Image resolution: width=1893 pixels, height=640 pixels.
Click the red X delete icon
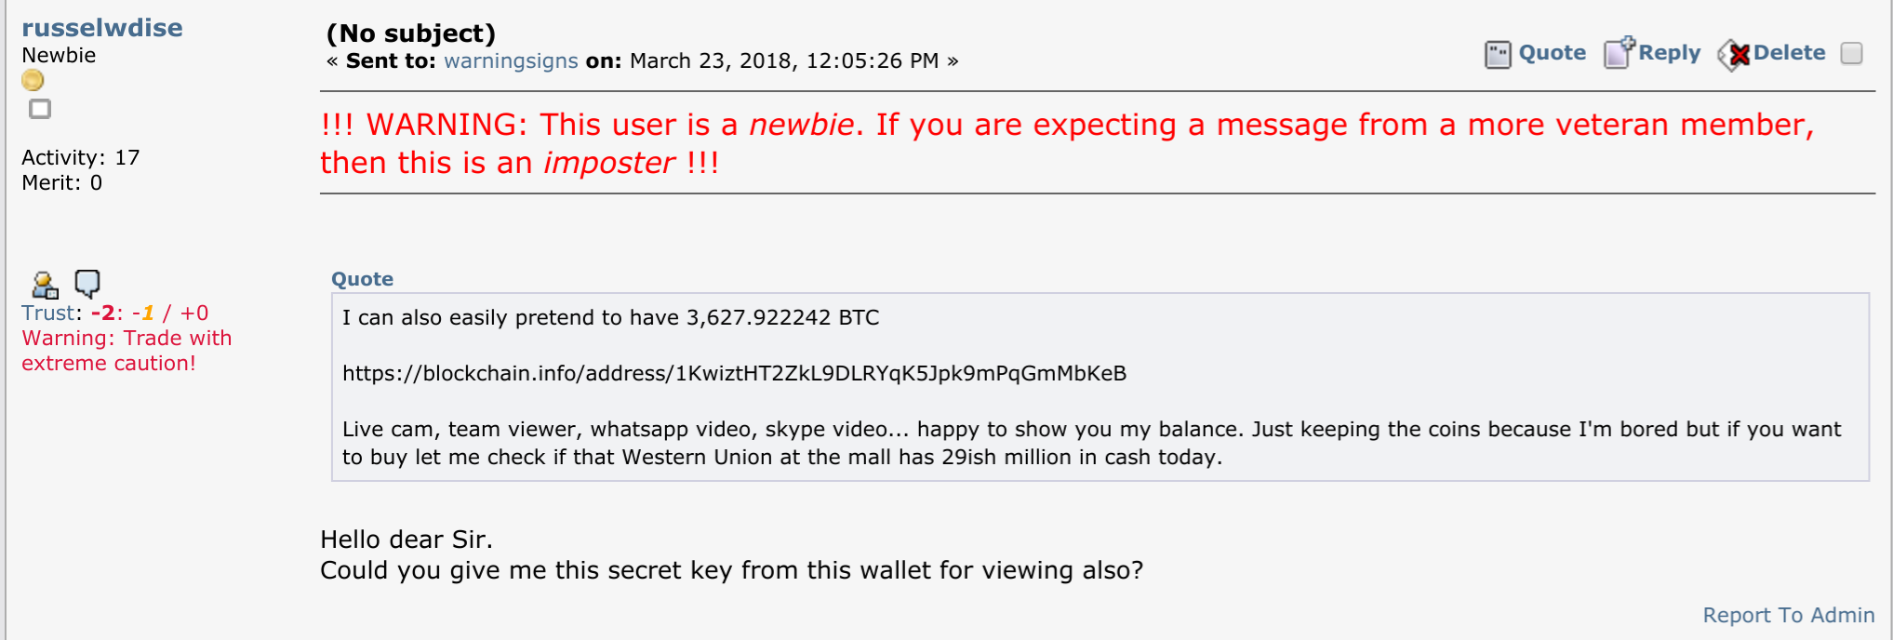pos(1734,55)
